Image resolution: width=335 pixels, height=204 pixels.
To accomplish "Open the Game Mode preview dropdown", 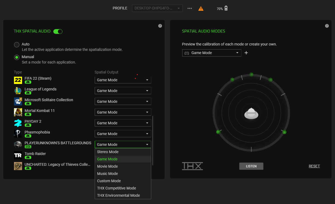I will click(212, 53).
